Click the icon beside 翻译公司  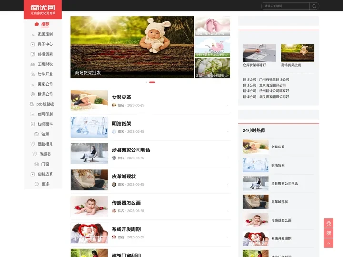[33, 94]
